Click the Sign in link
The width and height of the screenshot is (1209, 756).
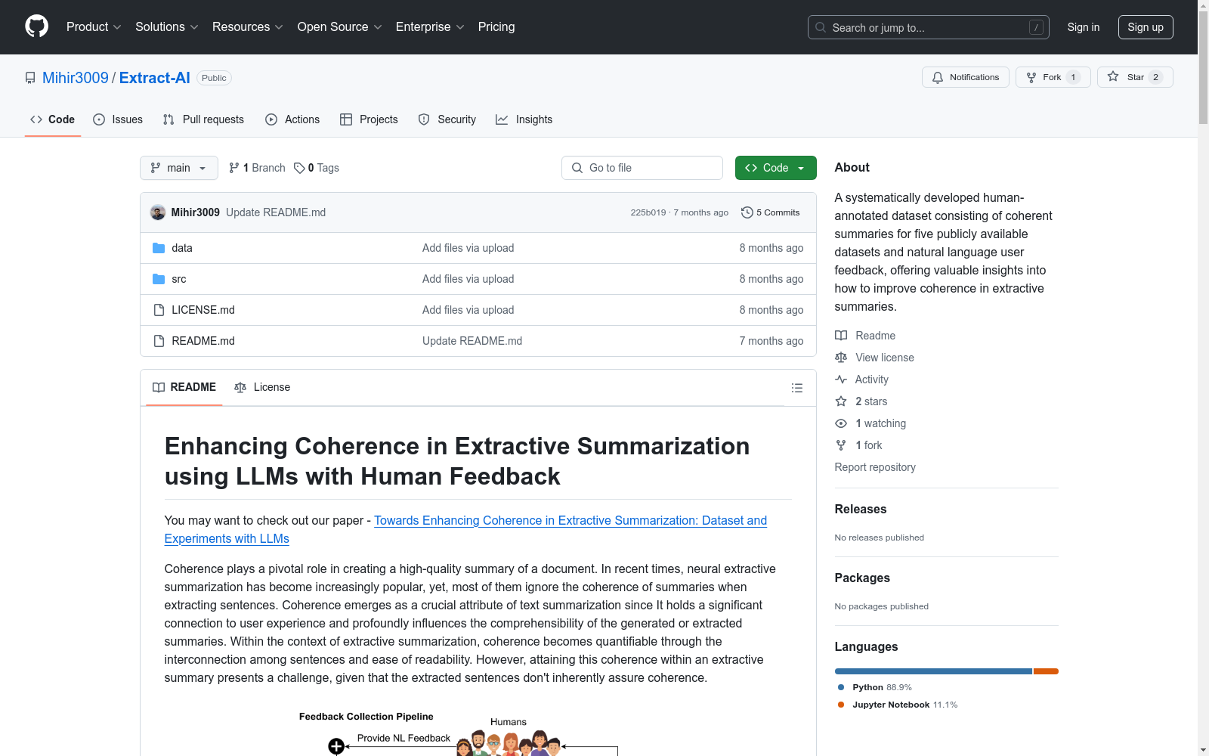coord(1084,27)
